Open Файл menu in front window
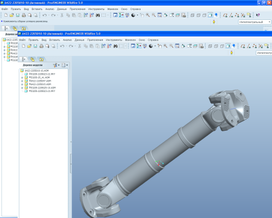272x218 pixels. (x=22, y=40)
